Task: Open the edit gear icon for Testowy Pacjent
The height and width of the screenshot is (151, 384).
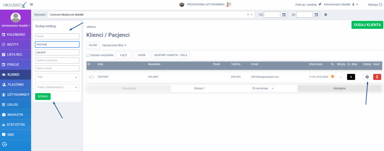Action: [x=367, y=77]
